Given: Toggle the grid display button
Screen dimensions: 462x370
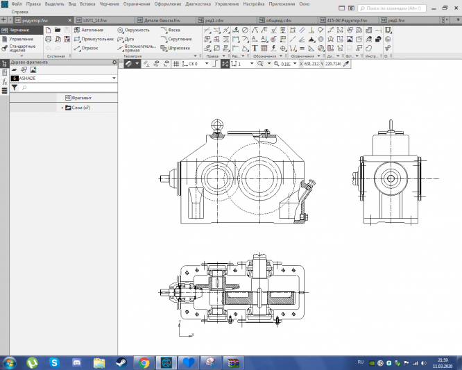Looking at the screenshot, I should coord(175,63).
